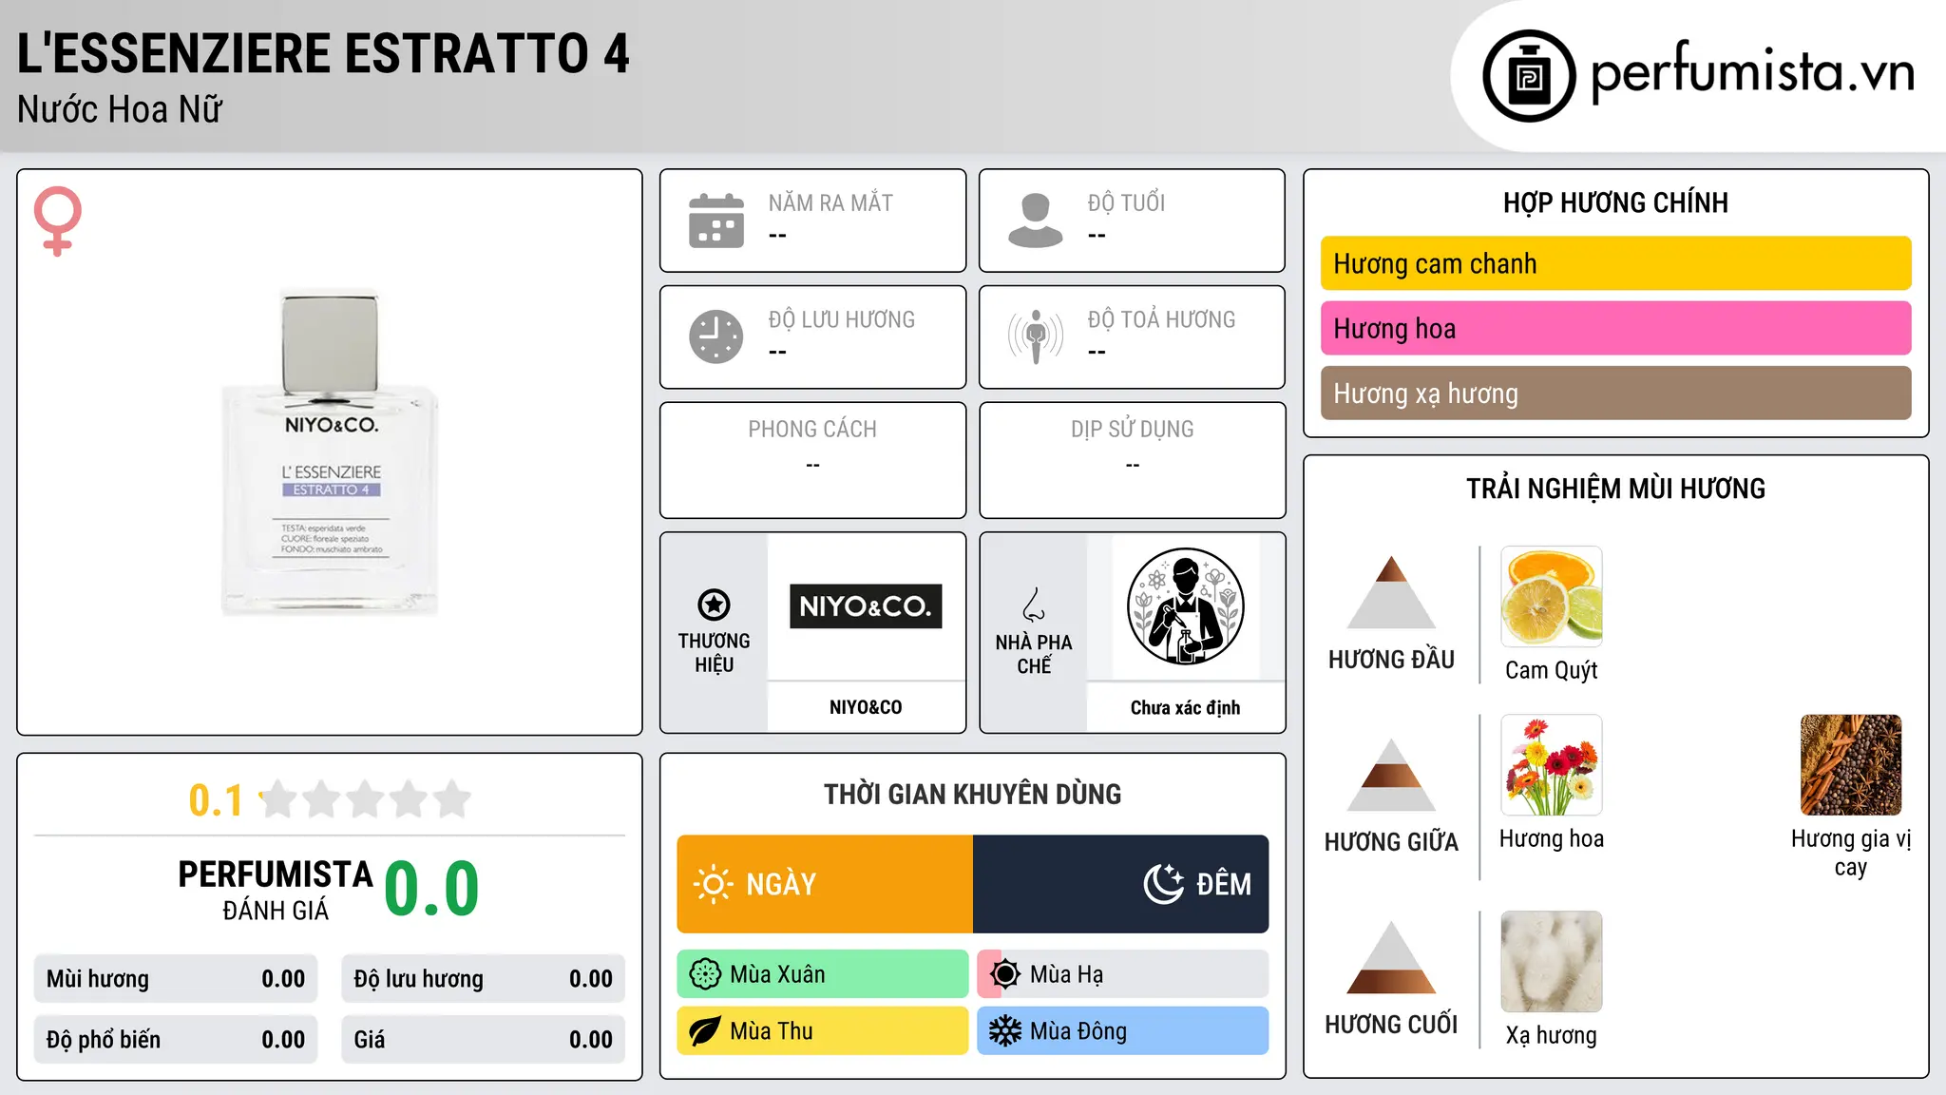Click the Mùa Đông season bar
The height and width of the screenshot is (1095, 1946).
[x=1123, y=1031]
